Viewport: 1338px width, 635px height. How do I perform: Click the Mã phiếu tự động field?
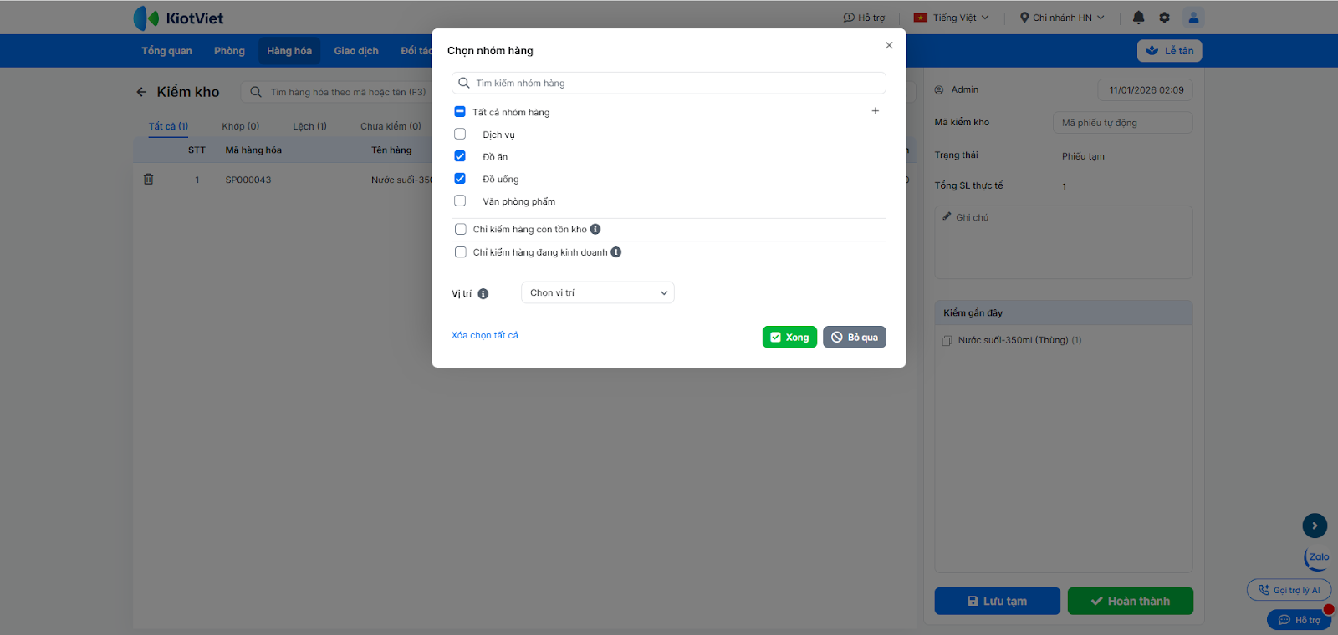(1123, 123)
